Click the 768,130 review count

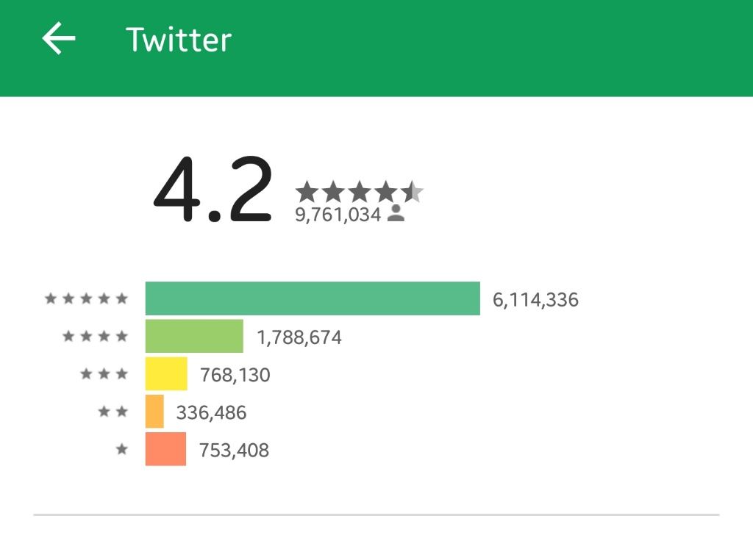(x=235, y=375)
